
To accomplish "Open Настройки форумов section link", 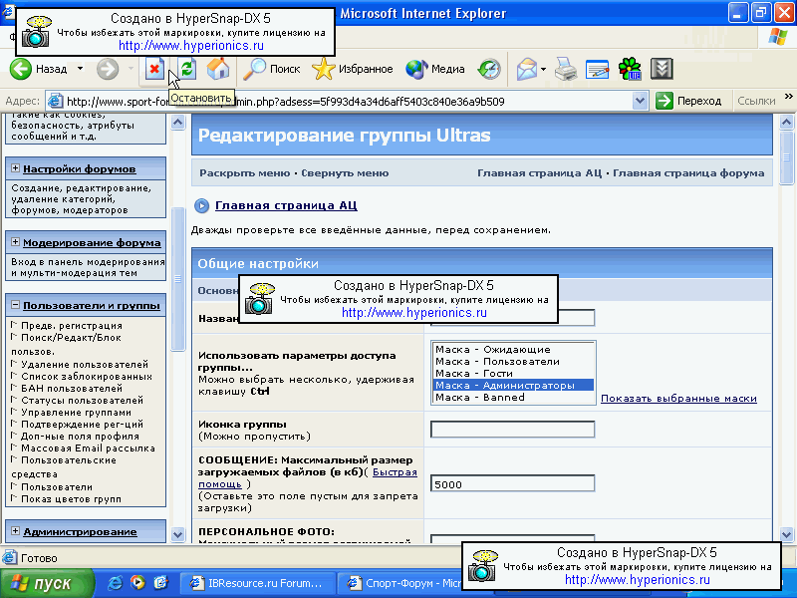I will click(x=80, y=168).
